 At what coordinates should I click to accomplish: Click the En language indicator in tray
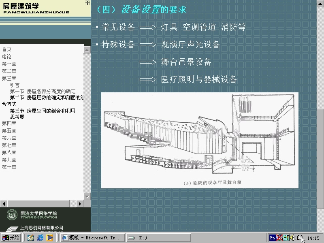click(273, 238)
